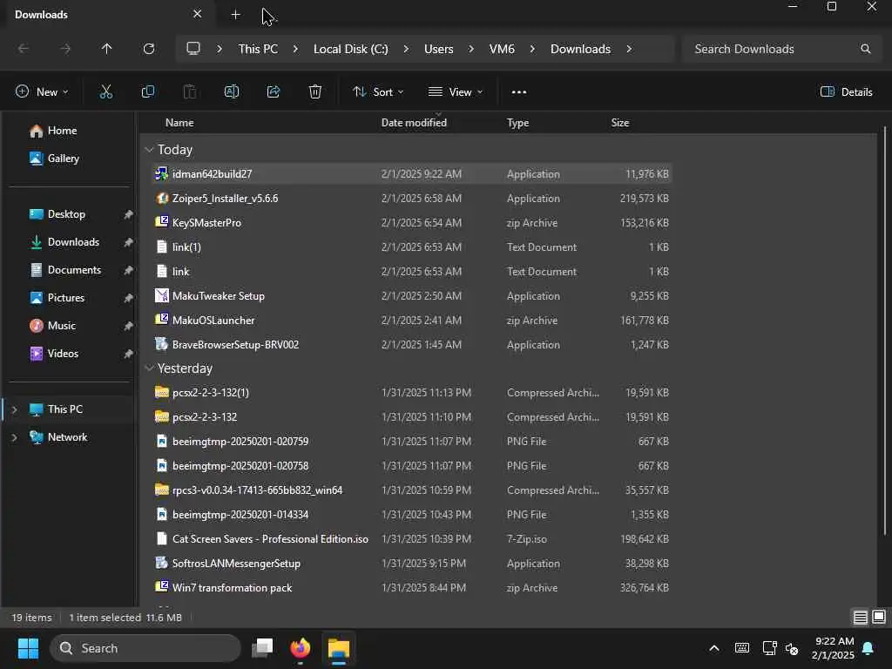Click the touch keyboard tray icon

pyautogui.click(x=742, y=648)
